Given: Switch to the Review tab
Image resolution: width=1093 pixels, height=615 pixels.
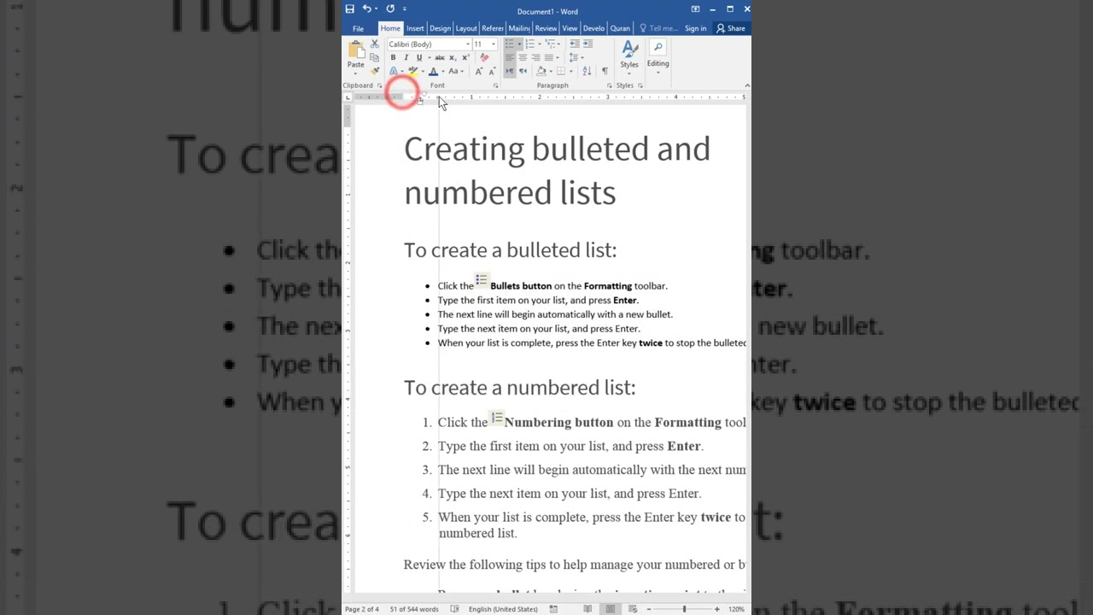Looking at the screenshot, I should 546,28.
